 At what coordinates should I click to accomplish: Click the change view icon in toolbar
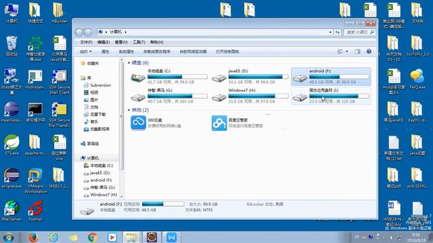click(x=340, y=51)
